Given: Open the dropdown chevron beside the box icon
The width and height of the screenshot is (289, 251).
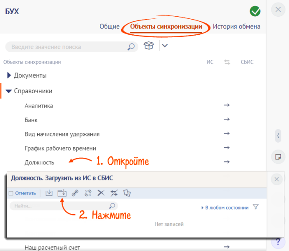Looking at the screenshot, I should [164, 46].
